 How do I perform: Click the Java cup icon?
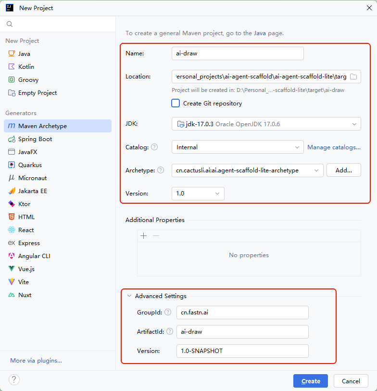pyautogui.click(x=12, y=53)
